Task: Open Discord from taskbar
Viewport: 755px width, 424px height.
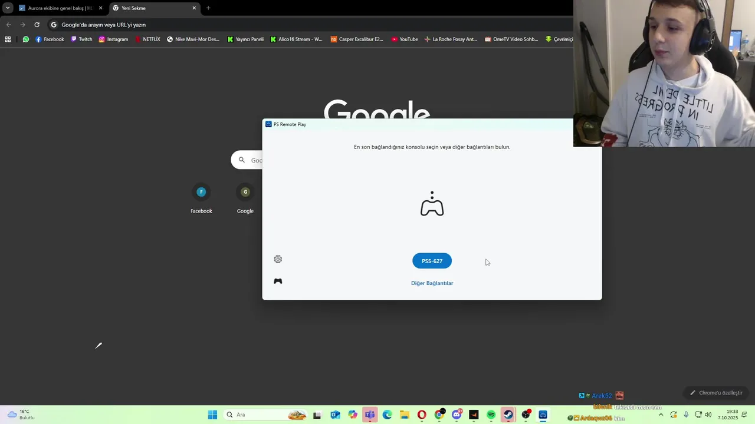Action: click(x=457, y=415)
